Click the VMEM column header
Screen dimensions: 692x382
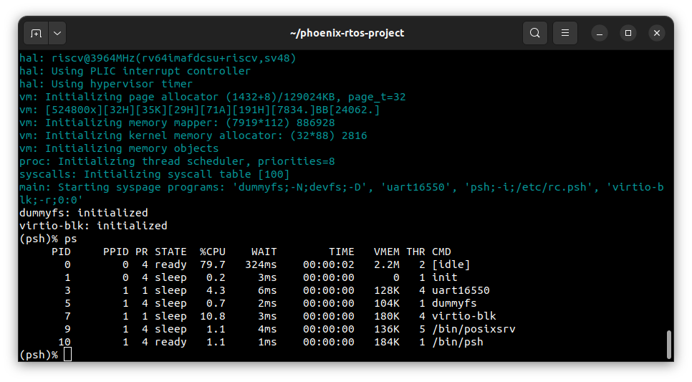tap(386, 252)
